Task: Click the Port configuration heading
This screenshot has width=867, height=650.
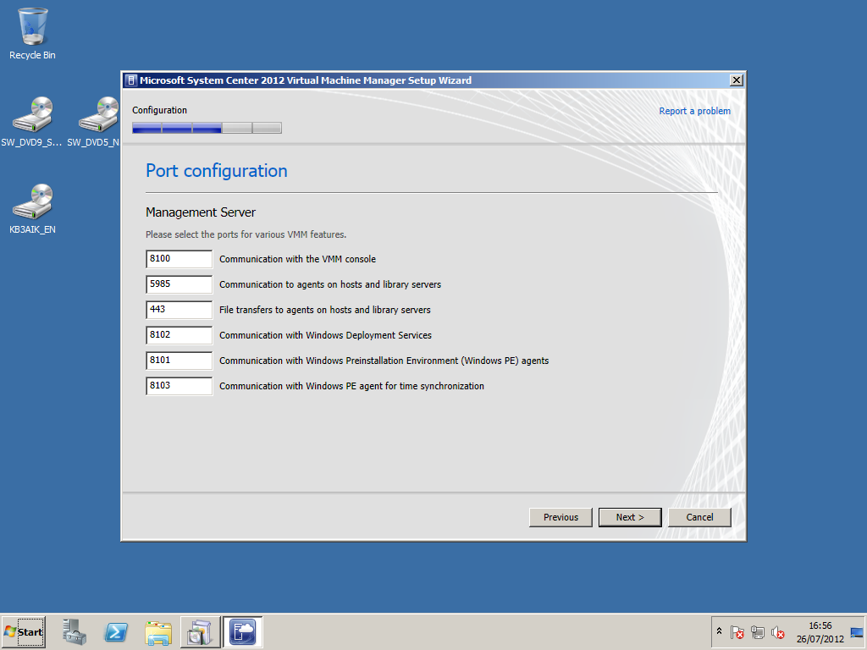Action: coord(216,171)
